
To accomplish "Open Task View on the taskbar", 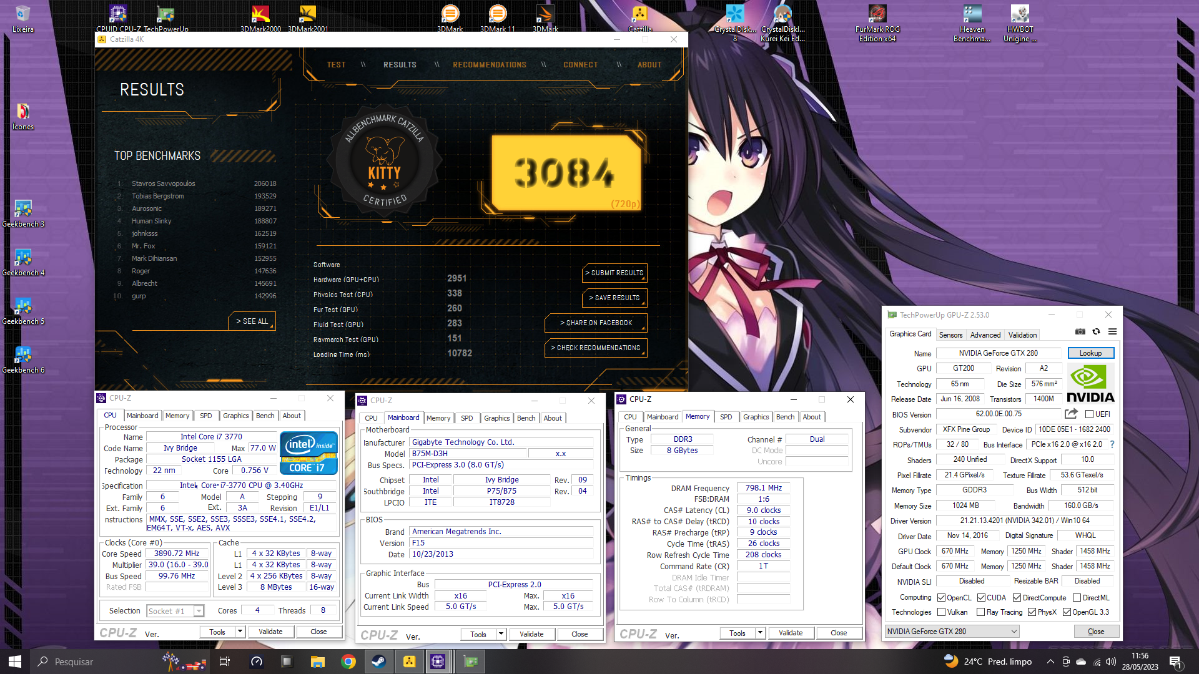I will [x=225, y=662].
